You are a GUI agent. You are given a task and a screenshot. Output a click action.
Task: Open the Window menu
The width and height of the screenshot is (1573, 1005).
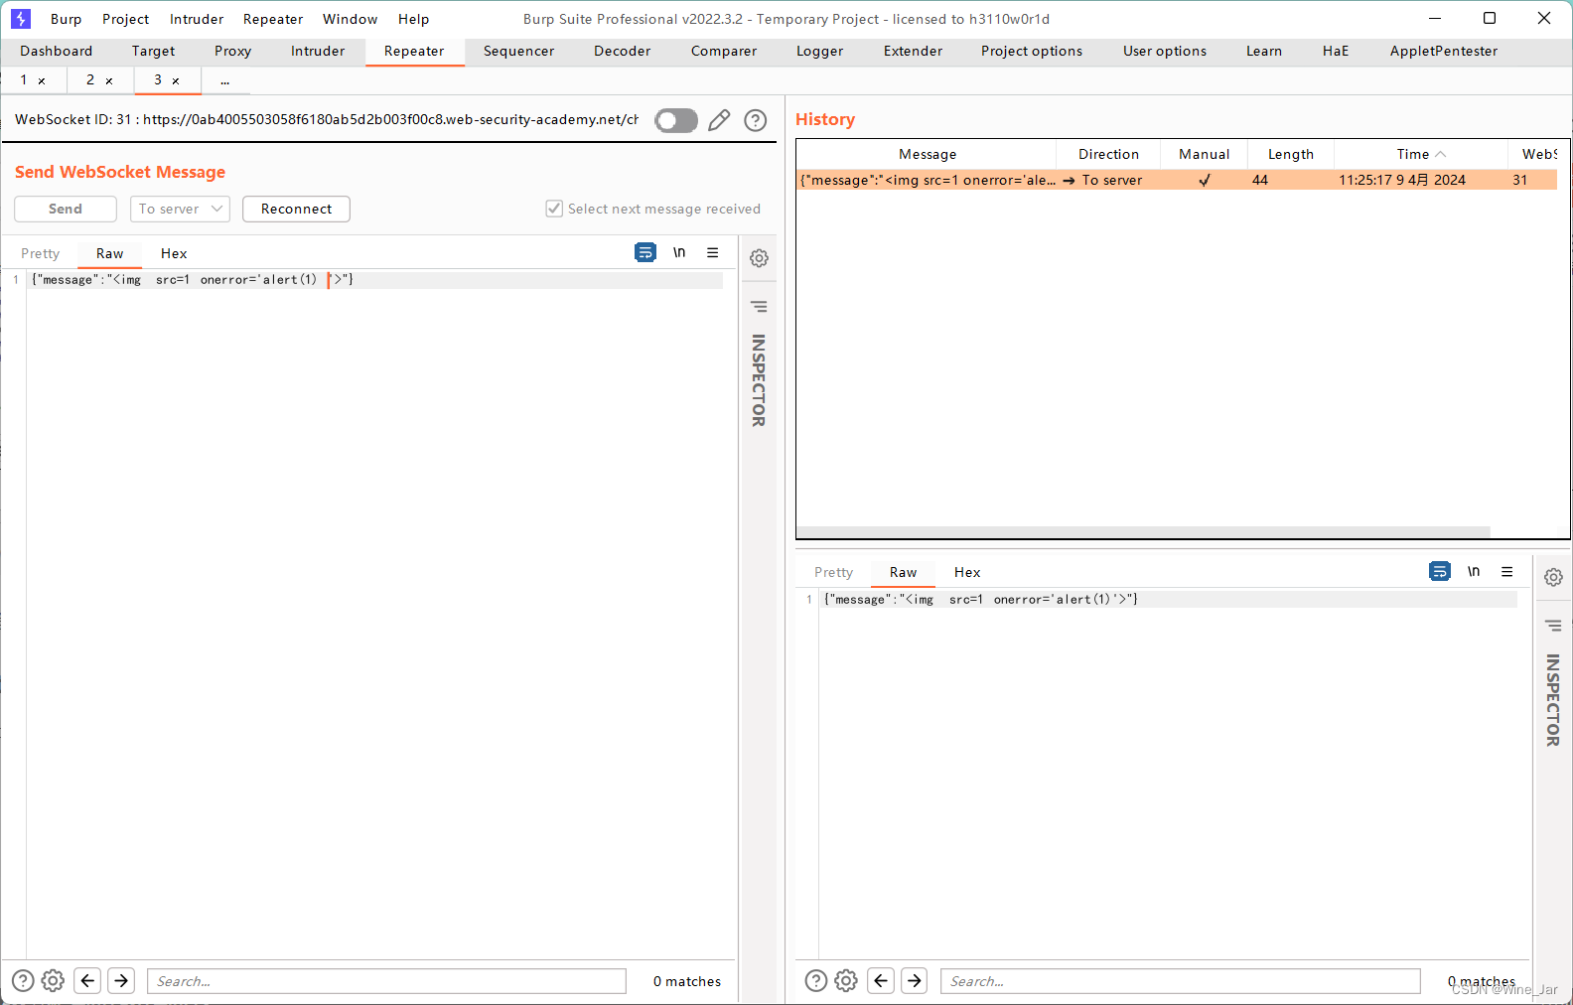coord(351,19)
